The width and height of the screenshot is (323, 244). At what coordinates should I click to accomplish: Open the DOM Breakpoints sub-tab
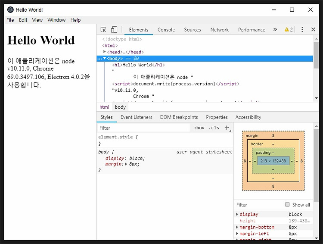[x=179, y=117]
